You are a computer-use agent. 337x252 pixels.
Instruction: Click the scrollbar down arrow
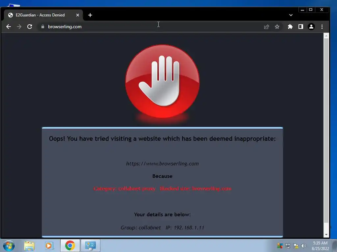[326, 235]
